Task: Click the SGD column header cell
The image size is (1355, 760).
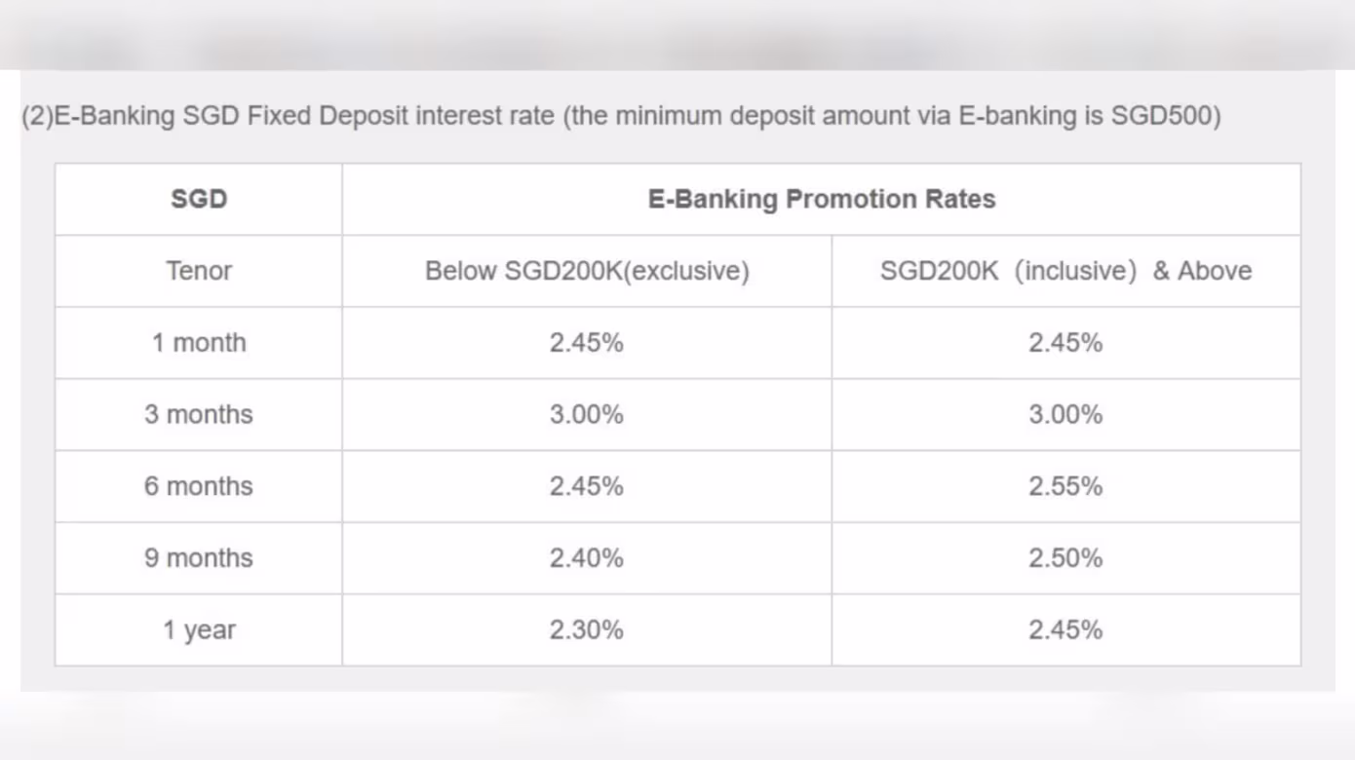Action: [x=199, y=199]
